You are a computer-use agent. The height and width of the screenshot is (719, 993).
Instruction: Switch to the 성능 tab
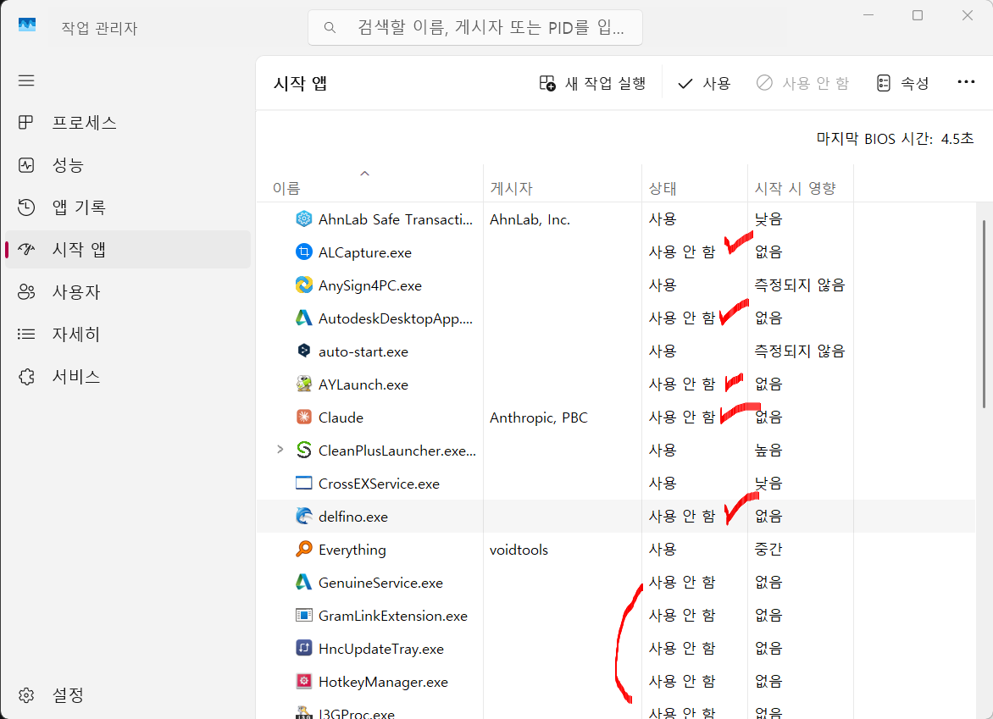coord(127,165)
